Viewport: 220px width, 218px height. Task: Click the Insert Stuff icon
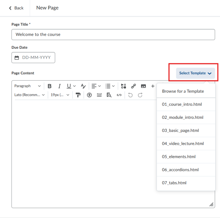coord(124,86)
